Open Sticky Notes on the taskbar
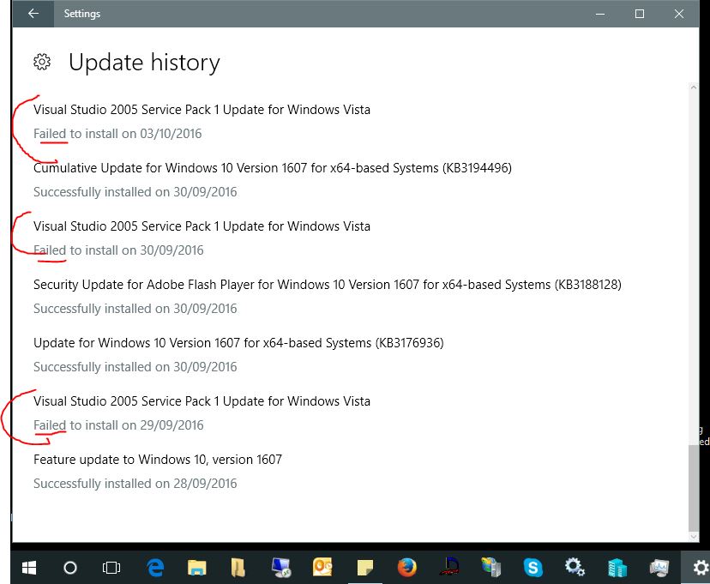710x584 pixels. click(365, 568)
